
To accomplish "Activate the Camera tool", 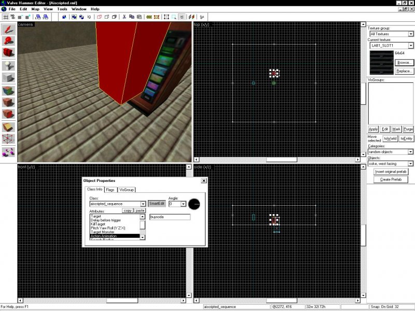I will 8,53.
